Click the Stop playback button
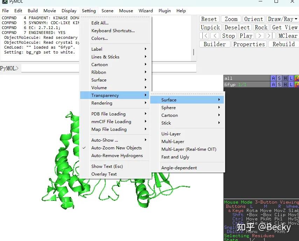299x241 pixels. pyautogui.click(x=228, y=36)
